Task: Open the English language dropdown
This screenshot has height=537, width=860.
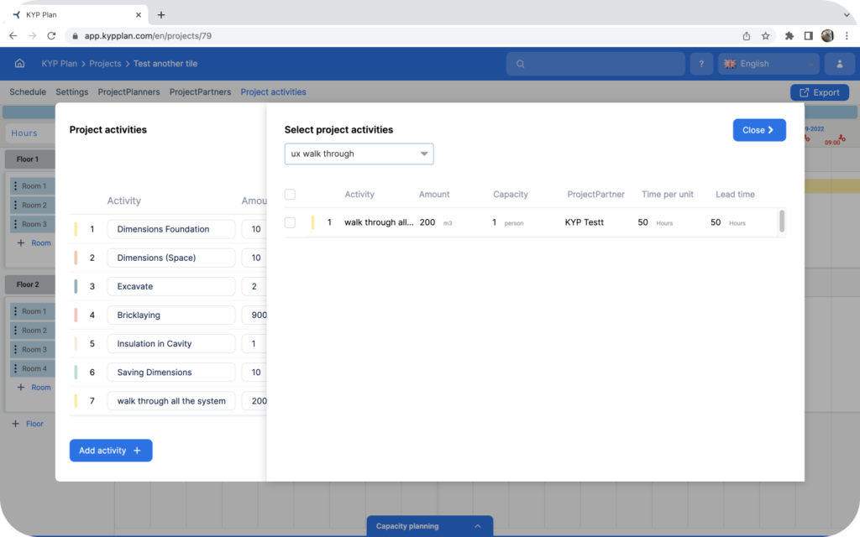Action: point(768,63)
